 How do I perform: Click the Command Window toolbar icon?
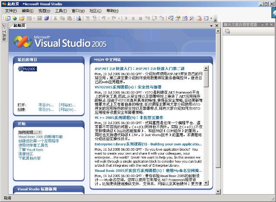tap(206, 18)
